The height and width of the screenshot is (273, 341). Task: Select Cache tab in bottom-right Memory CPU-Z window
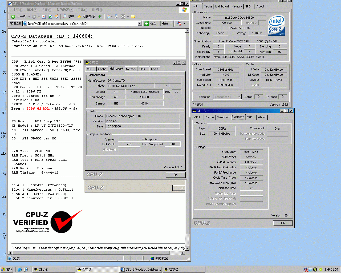pos(210,117)
